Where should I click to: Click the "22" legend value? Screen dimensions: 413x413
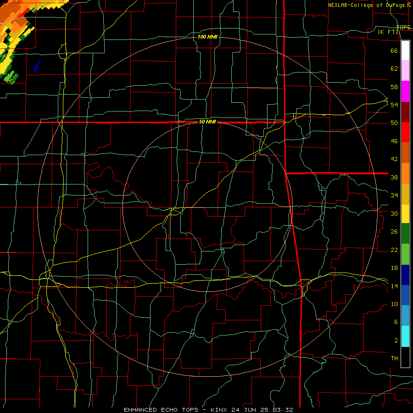[394, 250]
